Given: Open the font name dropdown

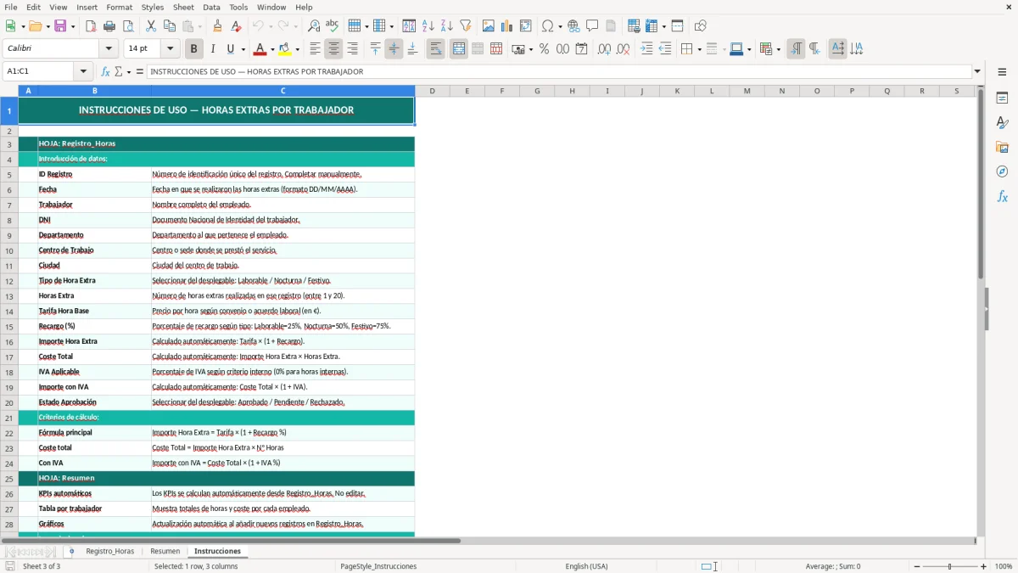Looking at the screenshot, I should pyautogui.click(x=108, y=49).
